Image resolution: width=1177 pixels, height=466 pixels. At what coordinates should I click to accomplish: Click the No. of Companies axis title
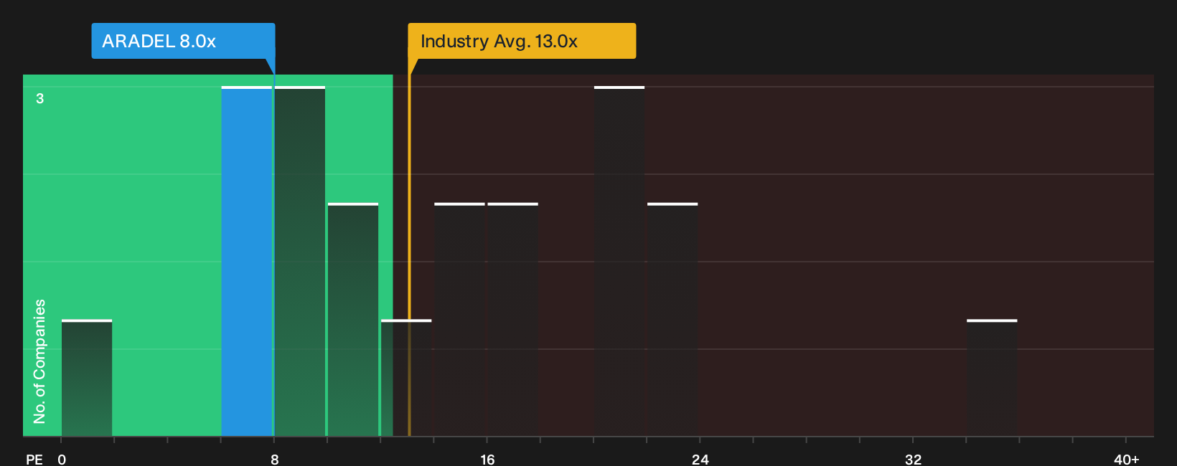click(39, 361)
